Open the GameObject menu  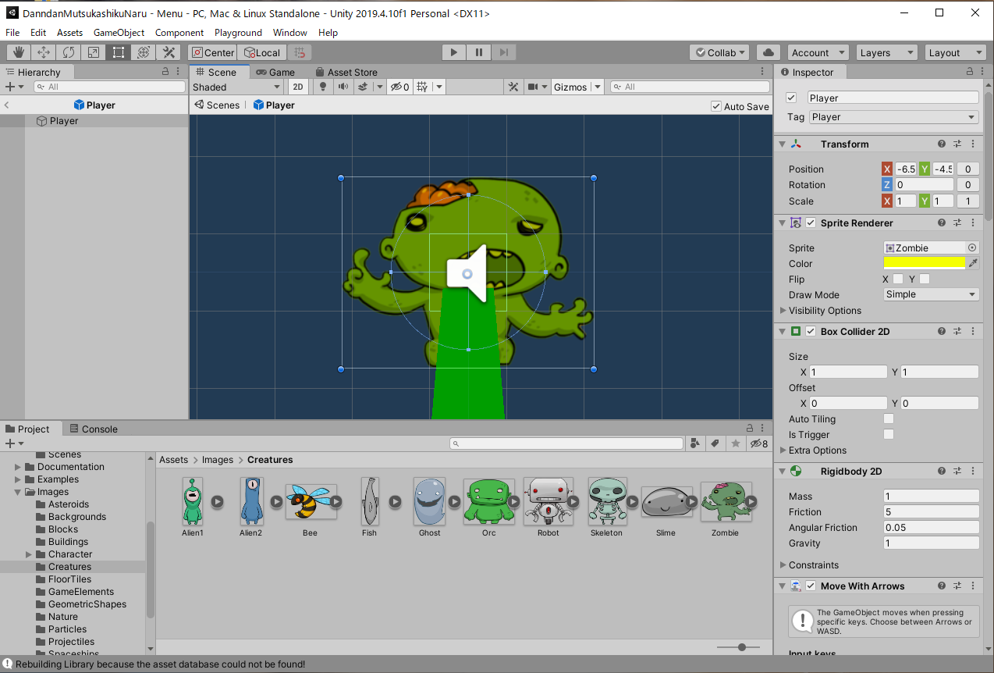119,33
